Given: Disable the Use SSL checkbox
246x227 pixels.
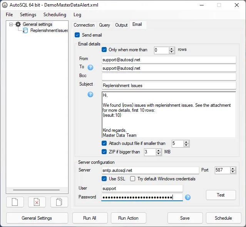Looking at the screenshot, I should (x=104, y=179).
